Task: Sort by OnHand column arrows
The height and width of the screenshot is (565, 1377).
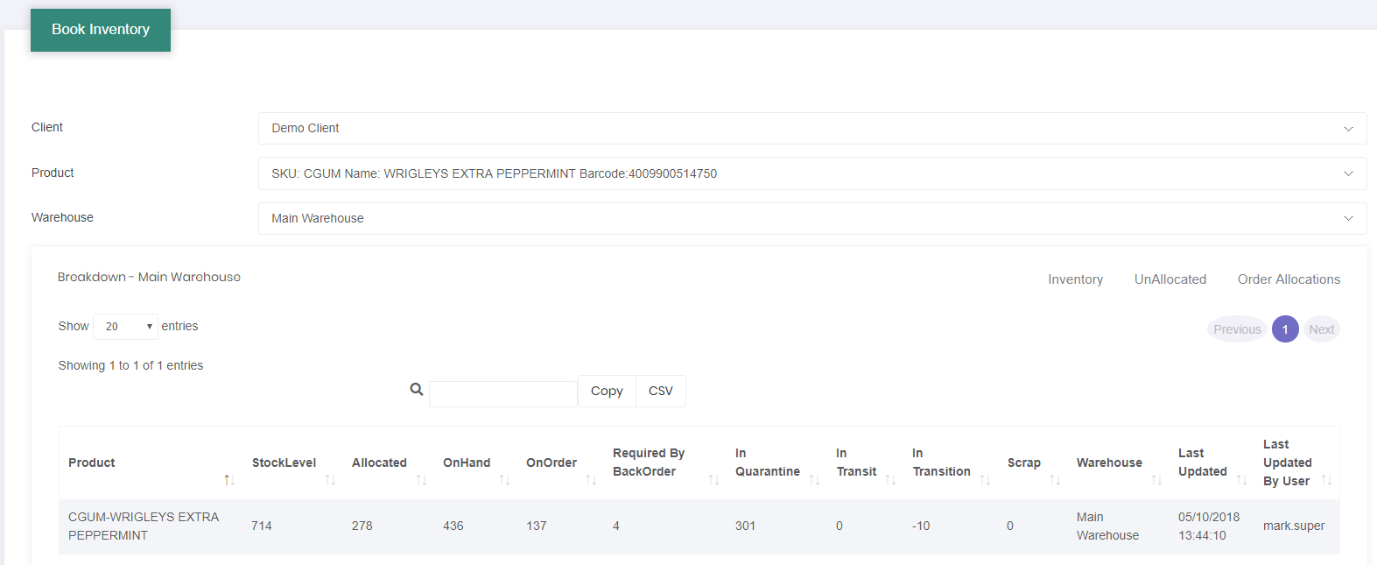Action: click(504, 480)
